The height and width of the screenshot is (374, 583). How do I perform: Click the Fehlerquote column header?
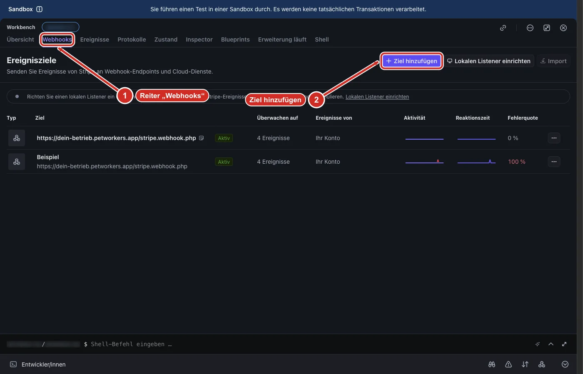coord(523,118)
